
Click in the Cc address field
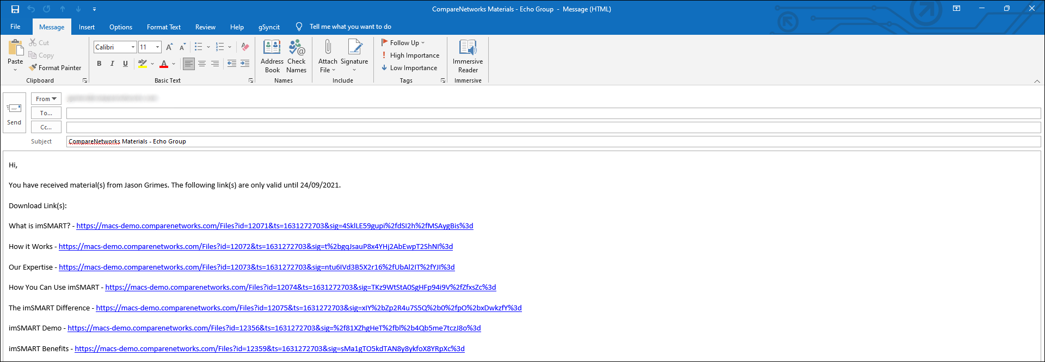[554, 127]
